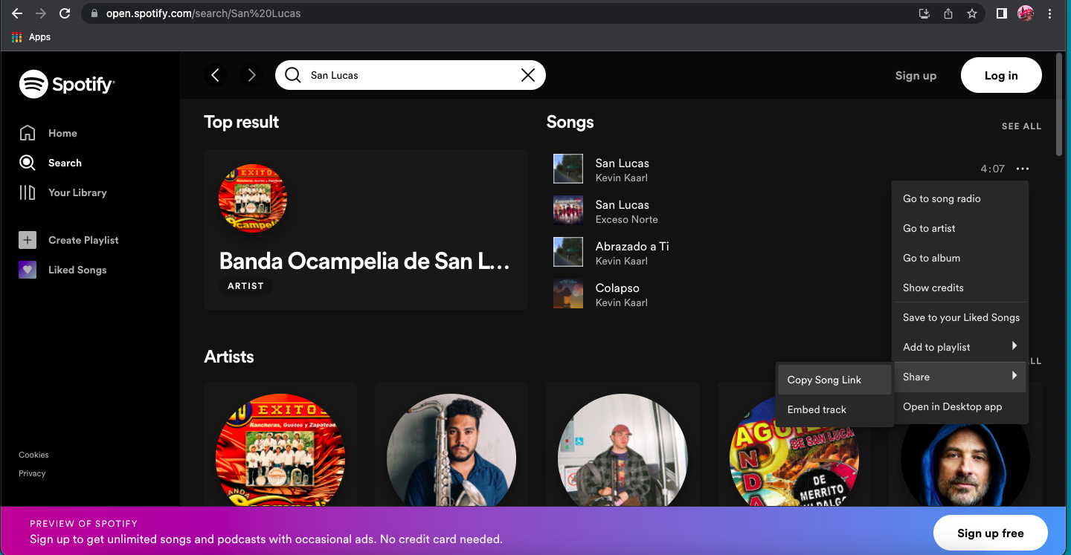Select the Abrazado a Ti song
Viewport: 1071px width, 555px height.
632,246
